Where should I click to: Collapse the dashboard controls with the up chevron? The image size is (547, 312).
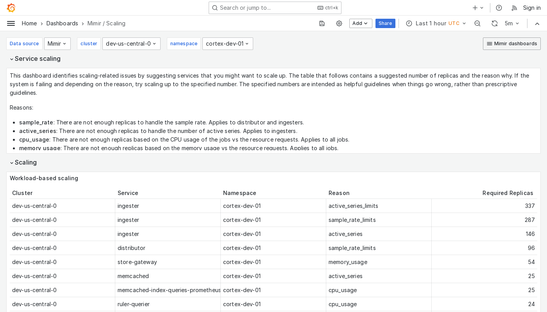[x=537, y=23]
